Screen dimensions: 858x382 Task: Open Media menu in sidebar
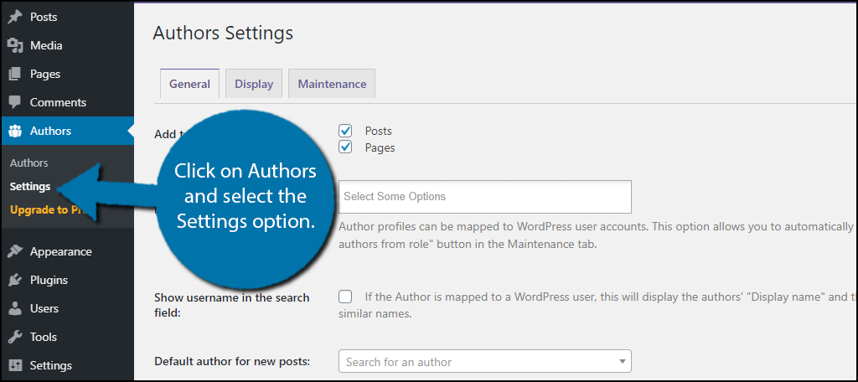coord(67,45)
